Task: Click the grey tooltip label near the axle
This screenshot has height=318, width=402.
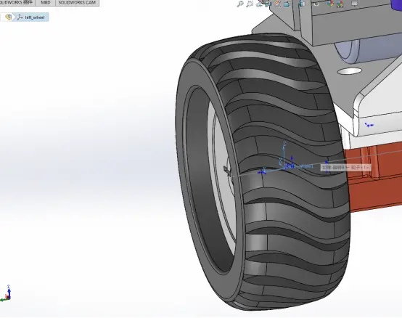Action: [345, 168]
